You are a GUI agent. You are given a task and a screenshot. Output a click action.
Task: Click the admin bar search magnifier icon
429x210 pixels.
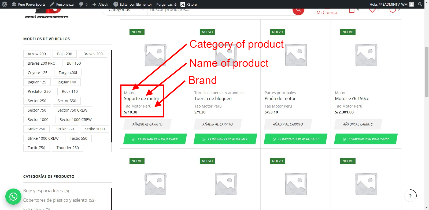pos(420,4)
